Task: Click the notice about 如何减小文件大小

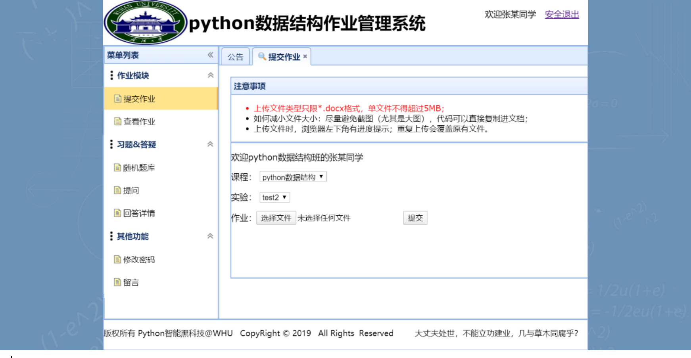Action: 391,119
